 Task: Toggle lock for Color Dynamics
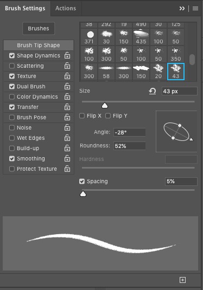click(67, 96)
